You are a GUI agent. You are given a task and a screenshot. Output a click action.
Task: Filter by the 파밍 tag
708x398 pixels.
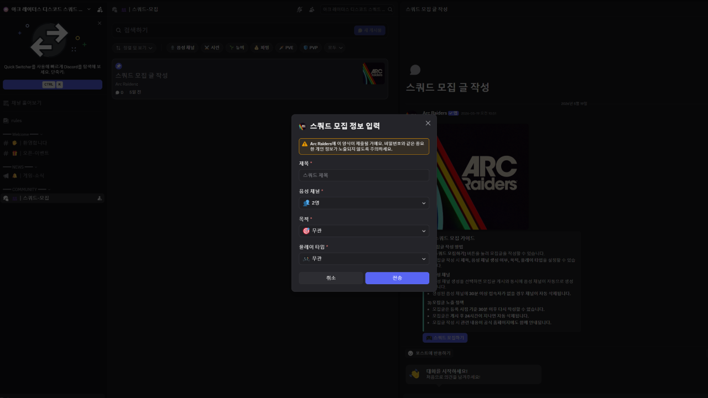tap(262, 48)
